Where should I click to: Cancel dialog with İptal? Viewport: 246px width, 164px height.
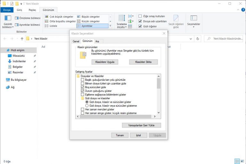(x=138, y=135)
